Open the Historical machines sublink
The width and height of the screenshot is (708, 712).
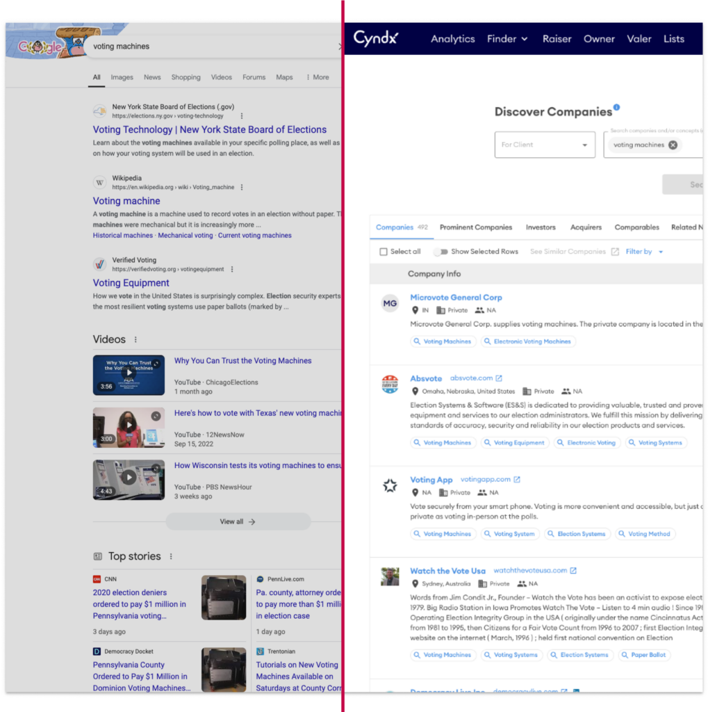click(x=122, y=235)
